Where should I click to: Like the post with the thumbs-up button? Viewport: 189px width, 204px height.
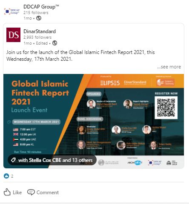coord(13,192)
